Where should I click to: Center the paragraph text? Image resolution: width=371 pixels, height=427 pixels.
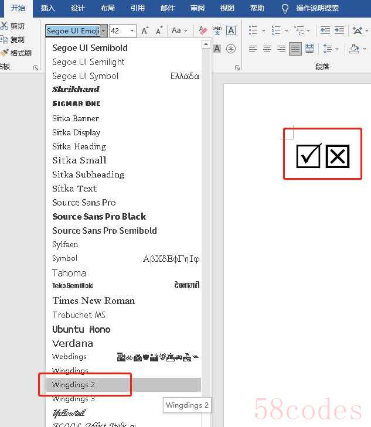tap(267, 49)
